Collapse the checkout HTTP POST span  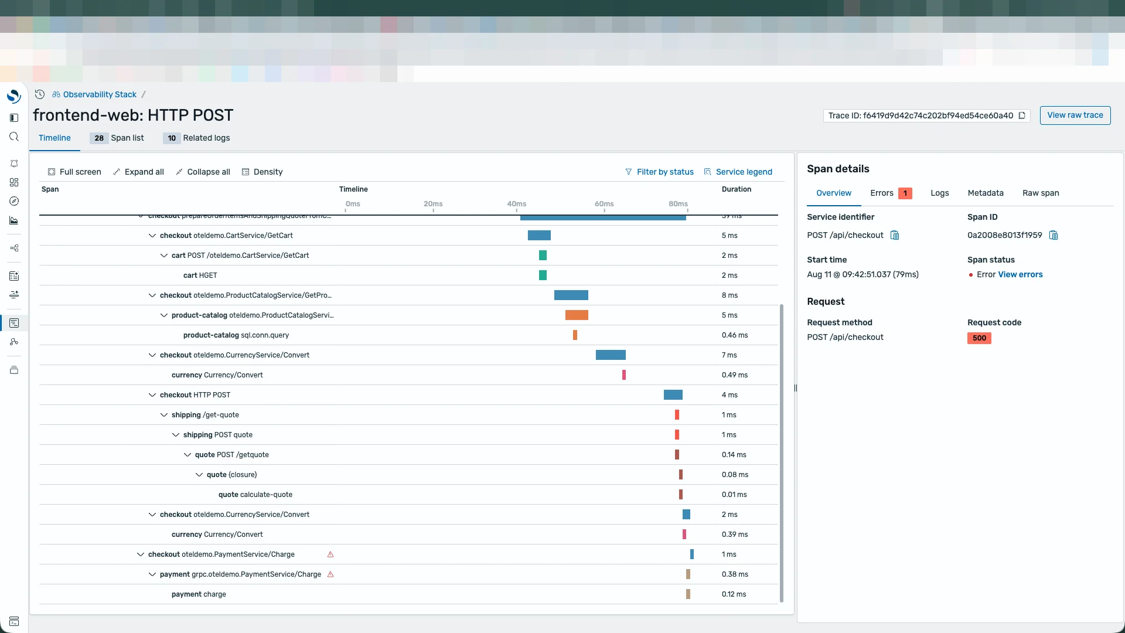pos(152,395)
